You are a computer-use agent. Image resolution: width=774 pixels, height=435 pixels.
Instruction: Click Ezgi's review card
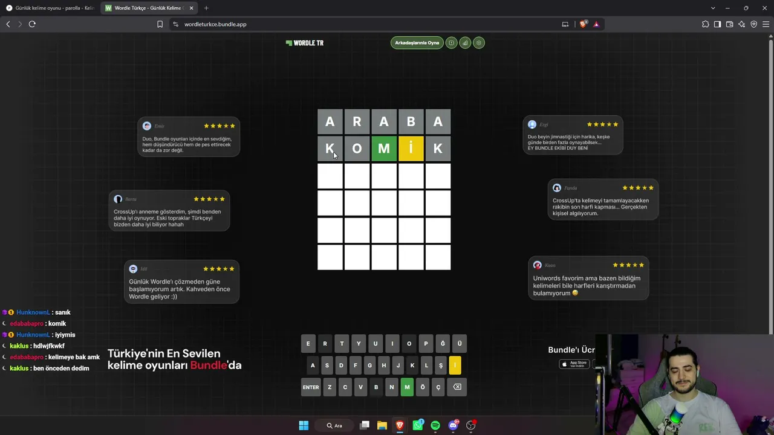(573, 135)
